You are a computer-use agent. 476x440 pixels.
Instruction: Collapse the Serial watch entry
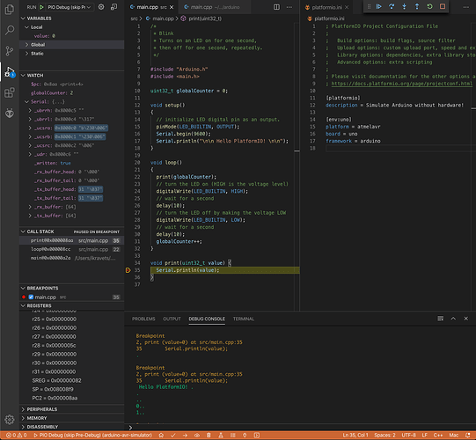coord(26,102)
